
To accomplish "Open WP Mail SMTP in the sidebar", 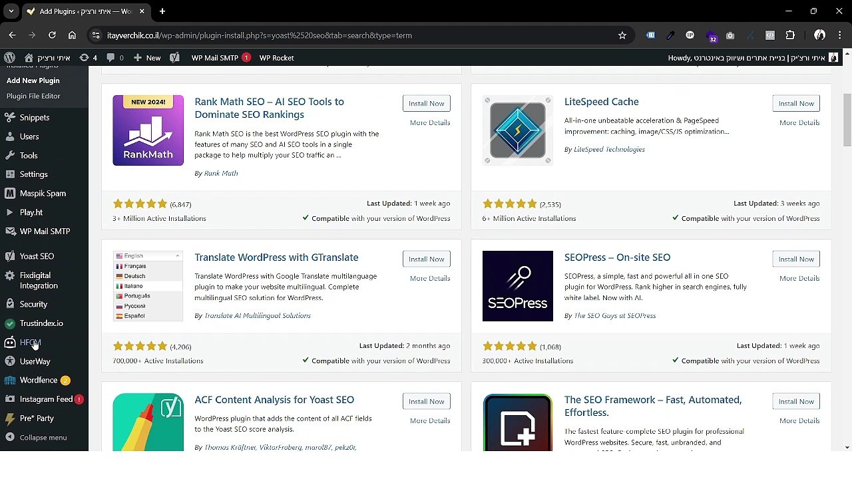I will point(45,232).
